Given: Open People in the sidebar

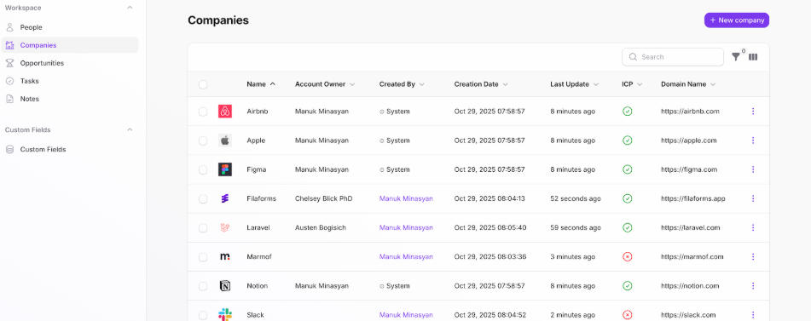Looking at the screenshot, I should pos(70,27).
